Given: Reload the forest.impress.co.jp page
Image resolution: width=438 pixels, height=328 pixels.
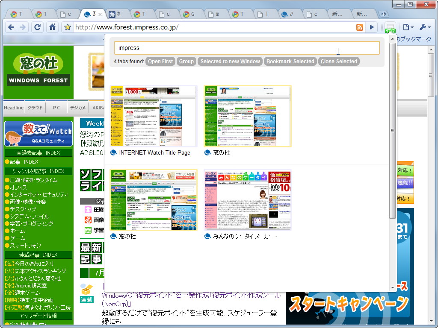Looking at the screenshot, I should point(37,27).
